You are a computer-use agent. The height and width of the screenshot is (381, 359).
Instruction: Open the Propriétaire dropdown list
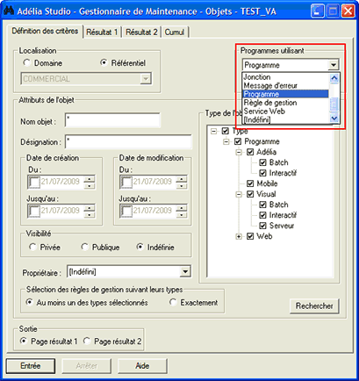click(x=185, y=272)
